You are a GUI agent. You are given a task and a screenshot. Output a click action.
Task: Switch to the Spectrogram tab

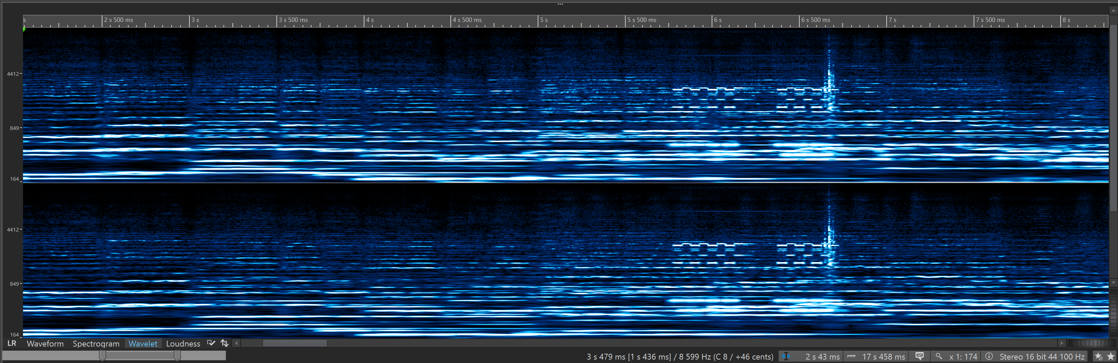coord(96,343)
